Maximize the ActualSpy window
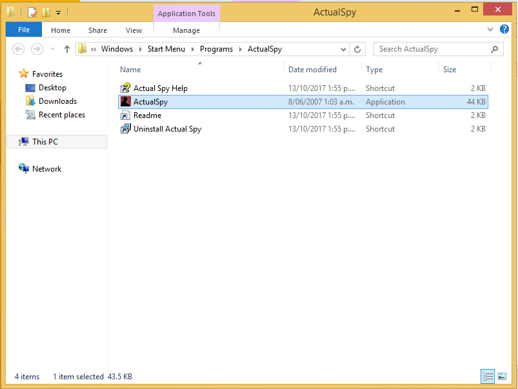The image size is (518, 389). tap(474, 10)
